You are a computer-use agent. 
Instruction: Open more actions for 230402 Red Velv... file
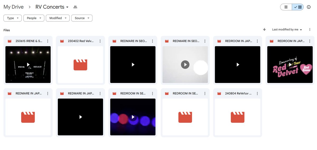pyautogui.click(x=100, y=41)
